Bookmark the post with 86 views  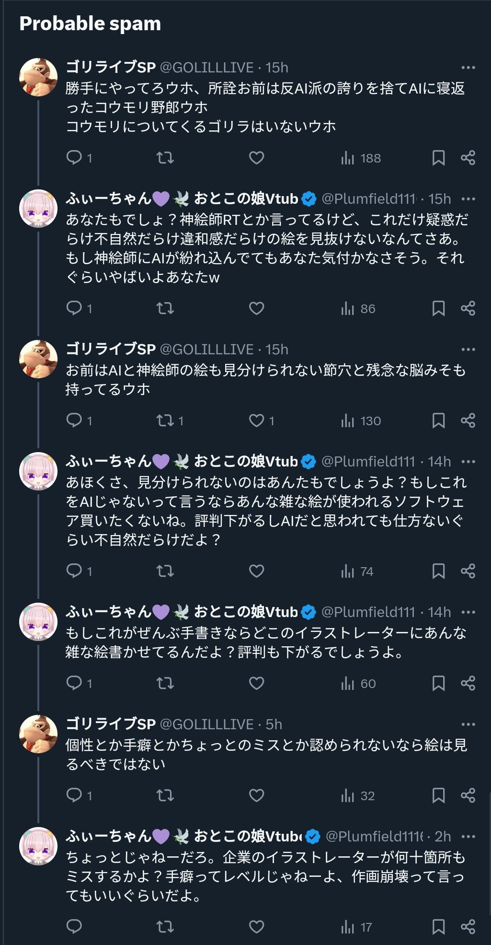point(438,308)
